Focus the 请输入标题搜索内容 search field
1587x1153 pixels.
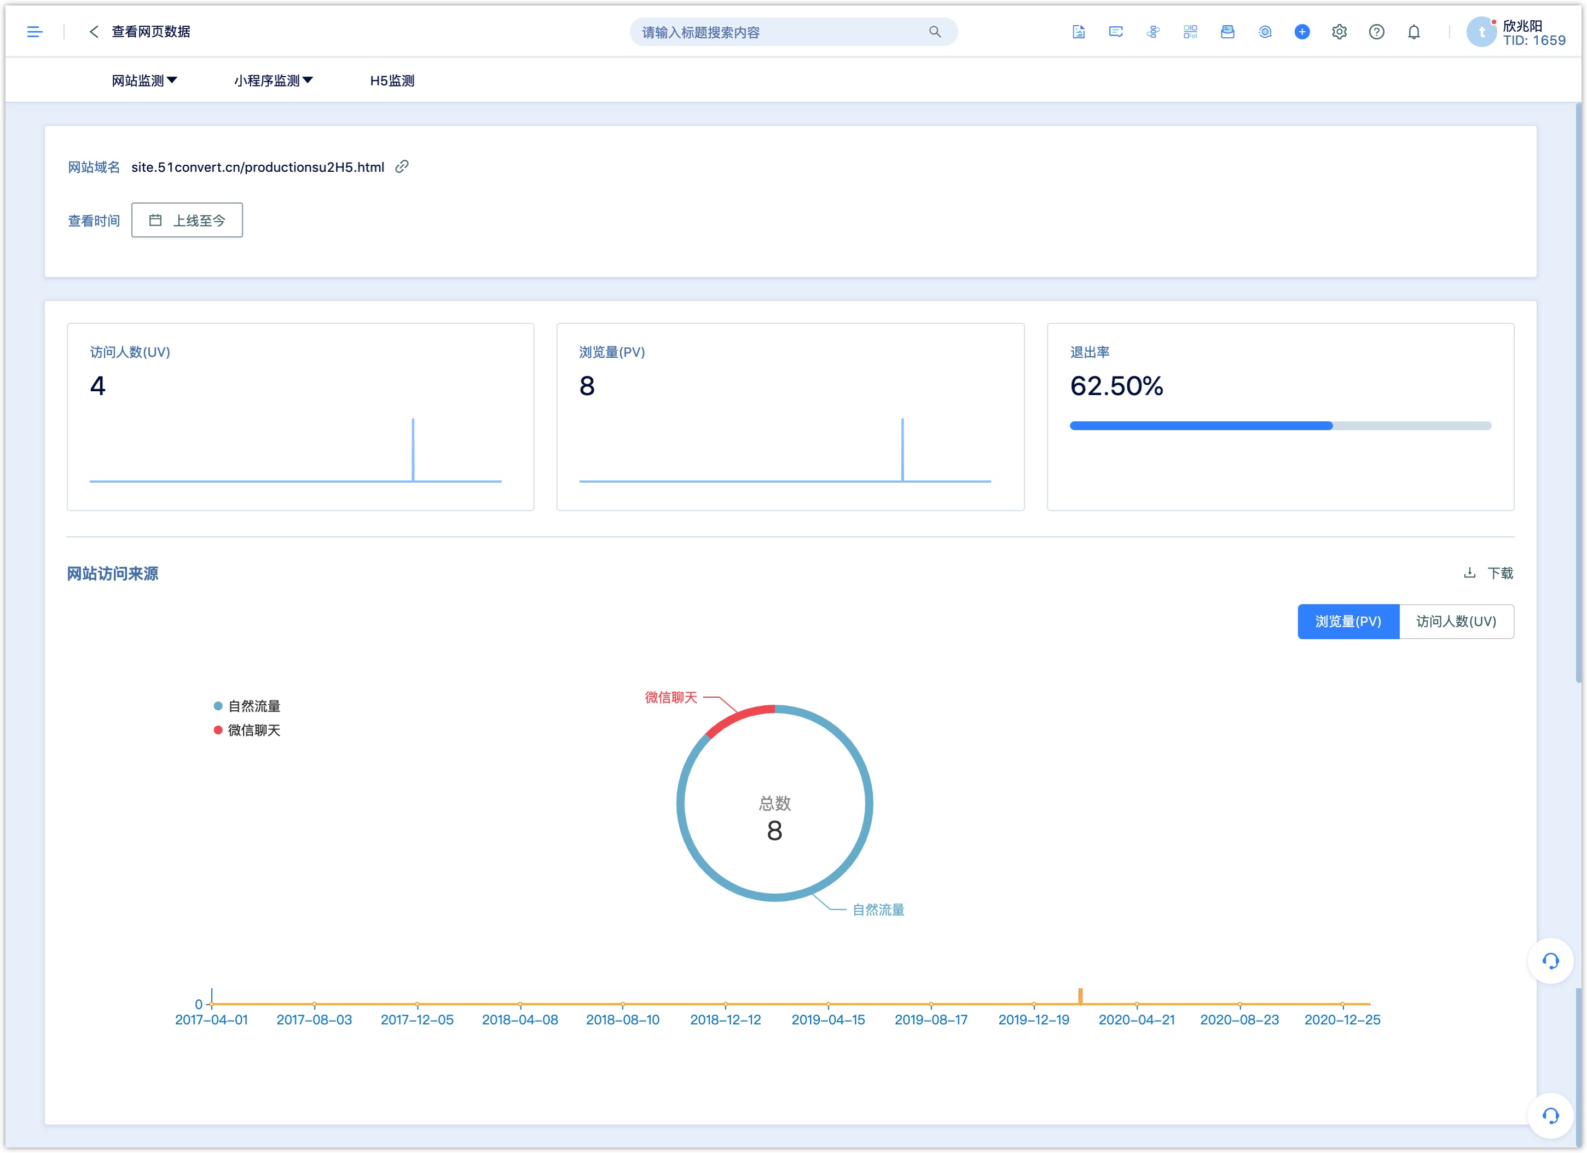click(793, 32)
